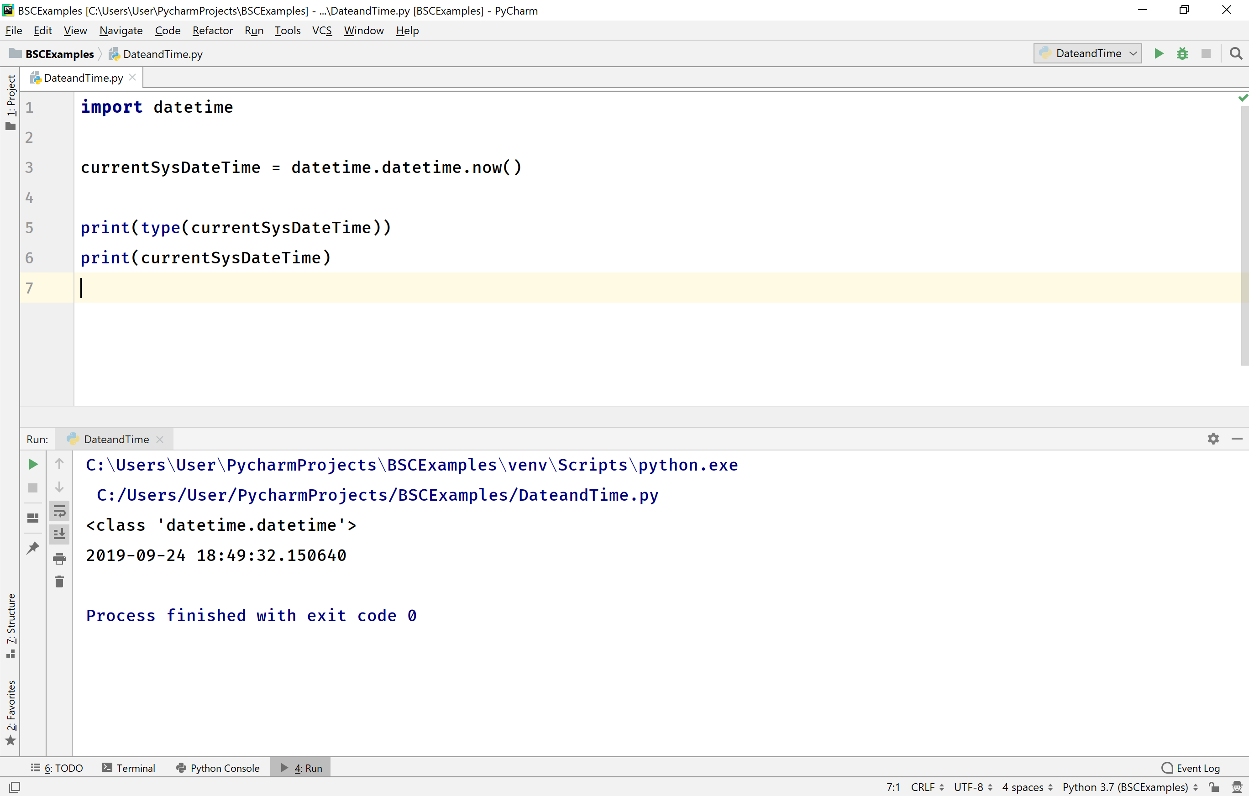
Task: Open Search Everywhere magnifier icon
Action: [1235, 53]
